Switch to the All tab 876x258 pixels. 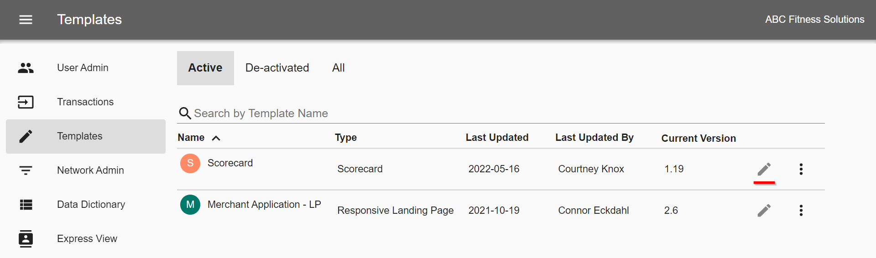point(338,68)
